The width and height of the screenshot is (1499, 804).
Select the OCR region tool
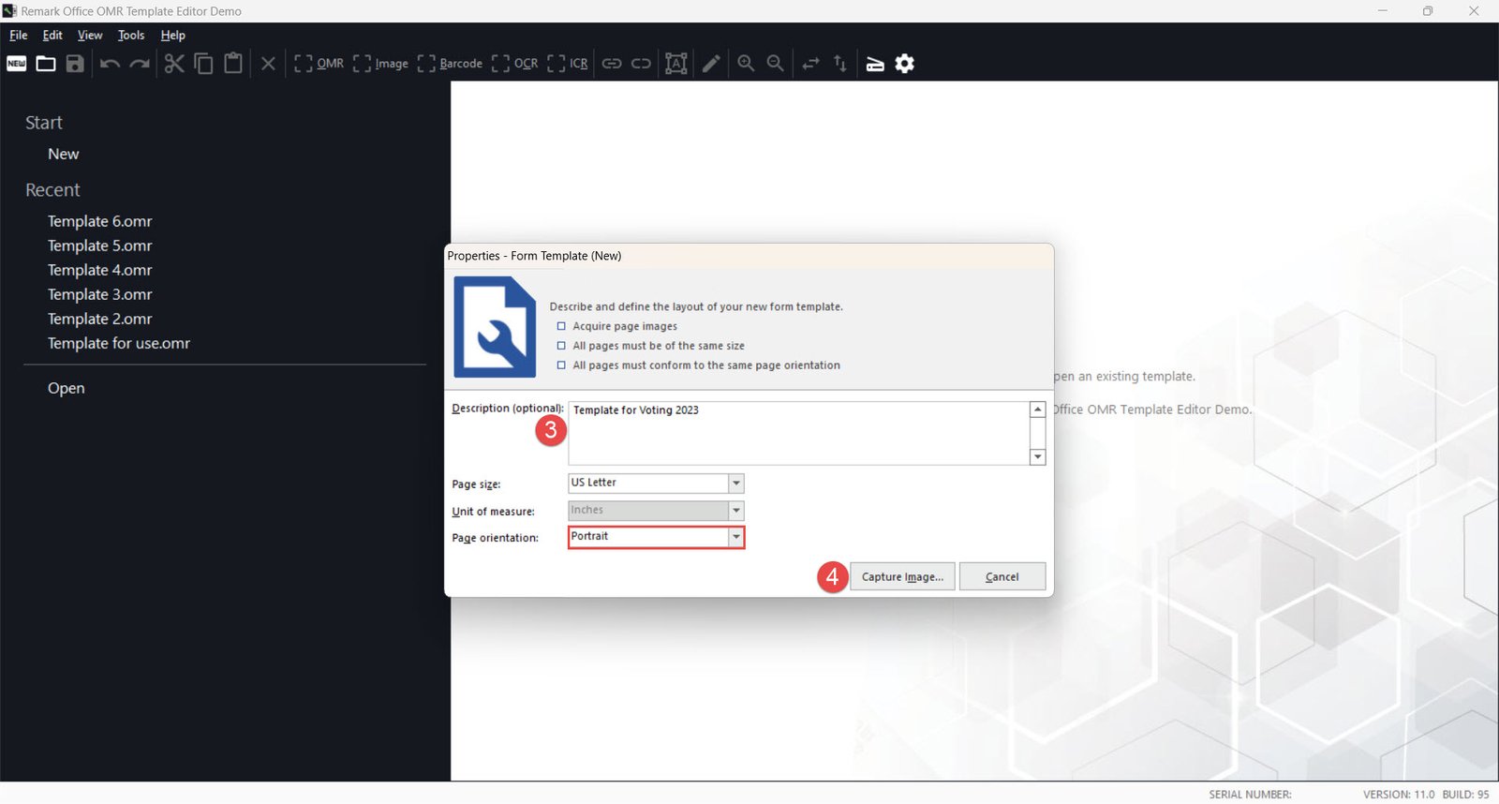point(514,64)
